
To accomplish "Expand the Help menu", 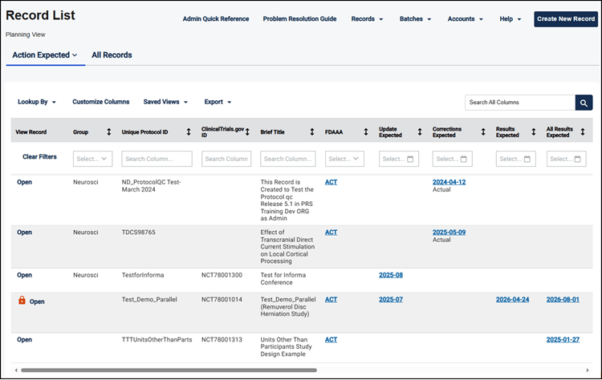I will pos(510,18).
